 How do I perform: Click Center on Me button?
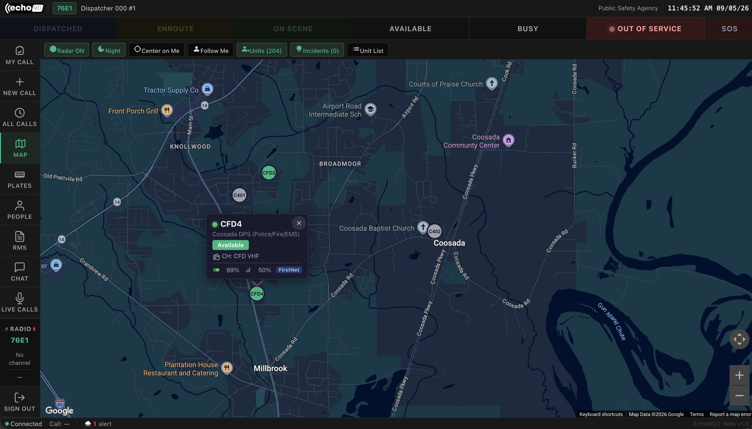click(157, 50)
